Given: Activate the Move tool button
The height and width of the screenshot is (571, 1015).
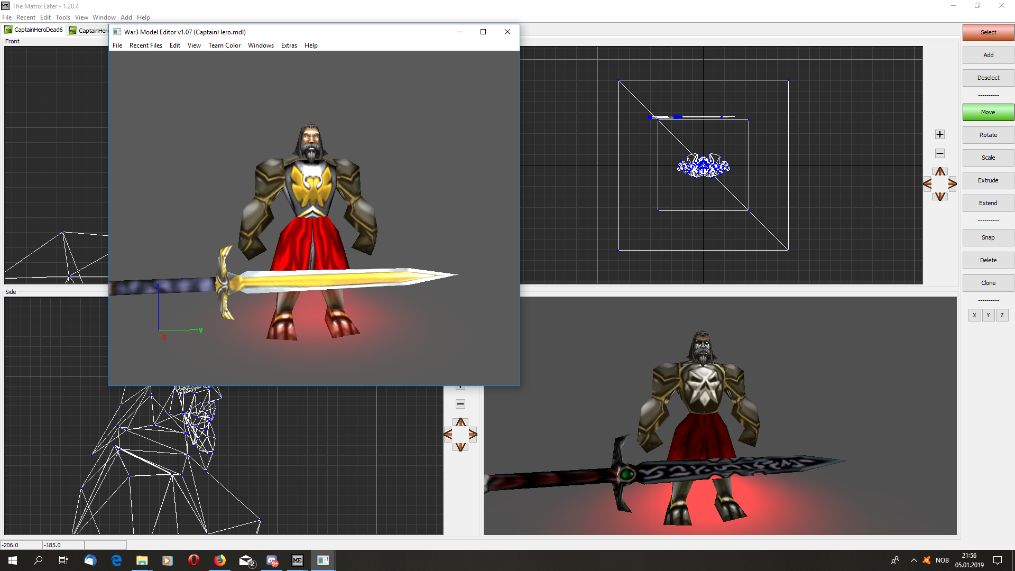Looking at the screenshot, I should pos(988,112).
